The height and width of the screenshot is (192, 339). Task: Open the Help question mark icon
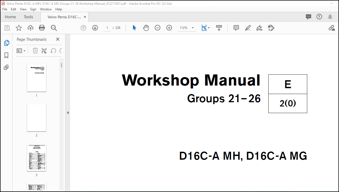coord(319,17)
